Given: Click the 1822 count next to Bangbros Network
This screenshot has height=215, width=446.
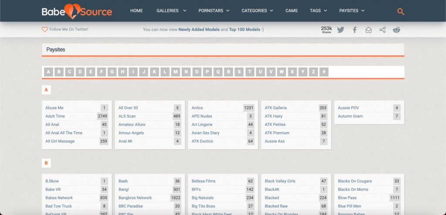Looking at the screenshot, I should [x=176, y=198].
